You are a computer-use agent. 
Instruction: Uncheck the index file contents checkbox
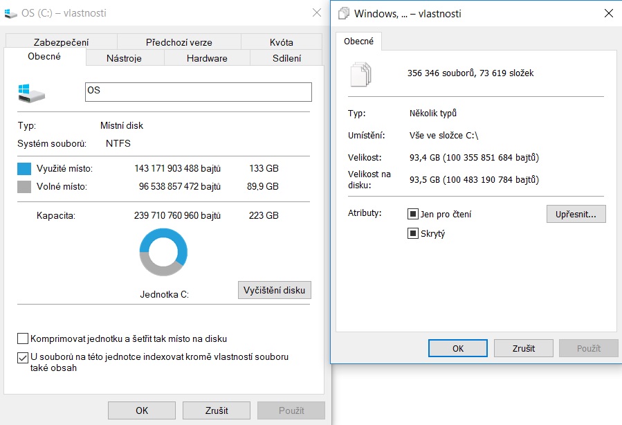pos(23,358)
